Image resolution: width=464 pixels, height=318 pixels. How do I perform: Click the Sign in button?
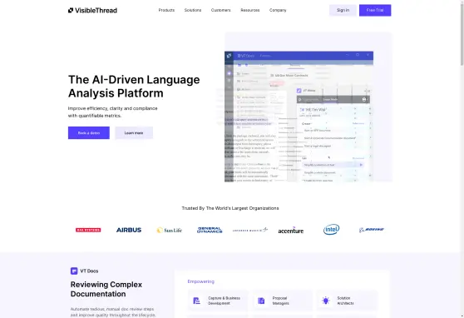[343, 10]
